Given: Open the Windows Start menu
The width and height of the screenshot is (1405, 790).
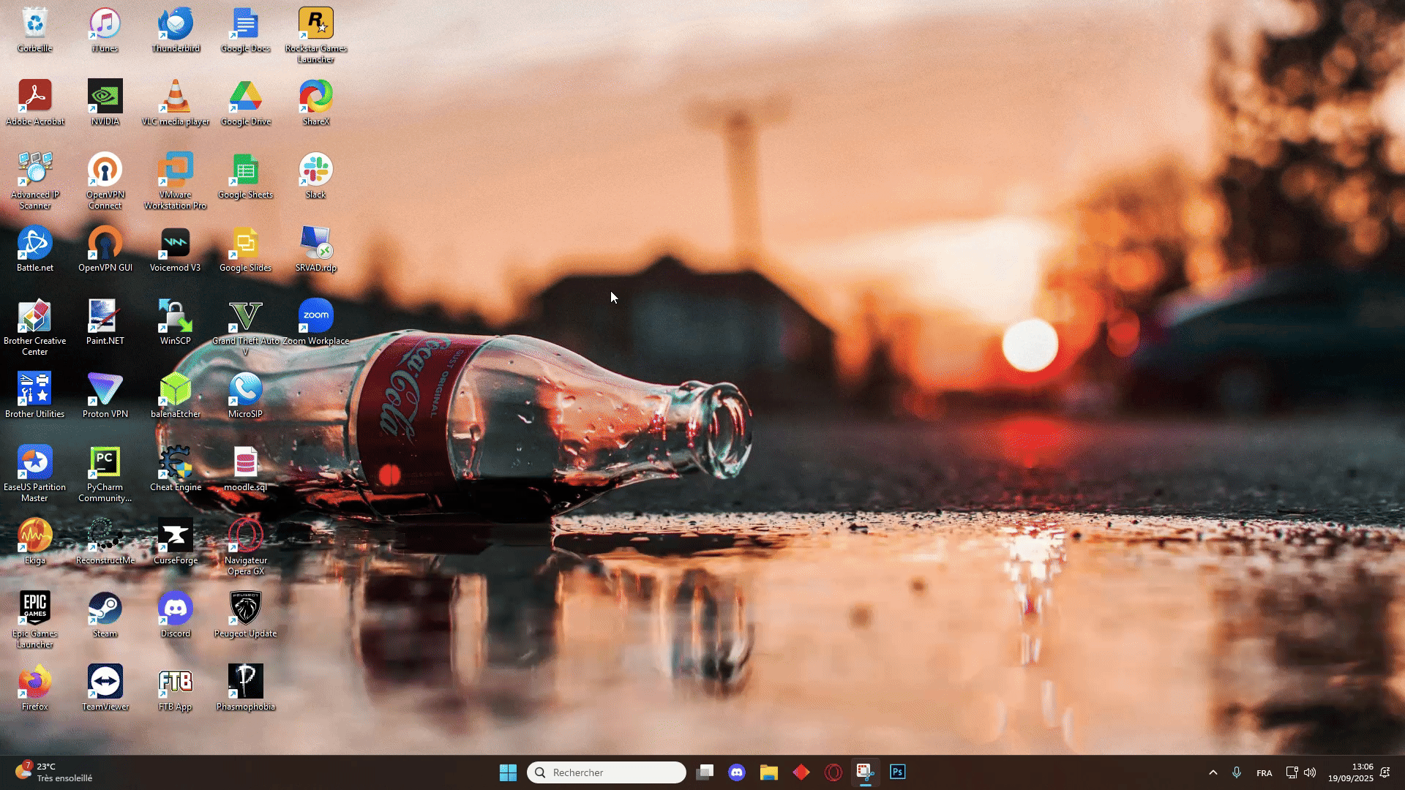Looking at the screenshot, I should click(508, 772).
